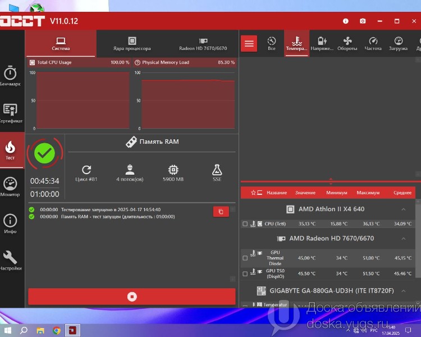This screenshot has width=421, height=337.
Task: Select the Частота sensor filter
Action: click(x=373, y=44)
